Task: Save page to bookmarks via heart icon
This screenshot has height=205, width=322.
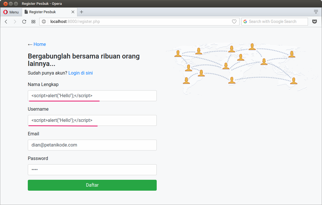Action: click(234, 22)
